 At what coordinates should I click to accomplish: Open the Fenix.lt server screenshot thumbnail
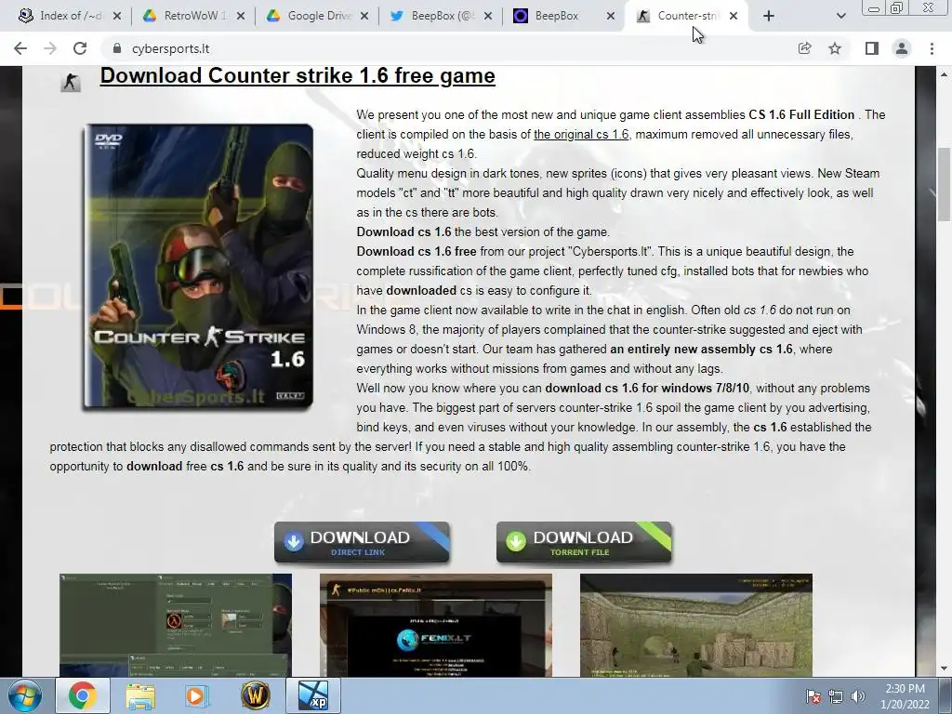coord(436,626)
